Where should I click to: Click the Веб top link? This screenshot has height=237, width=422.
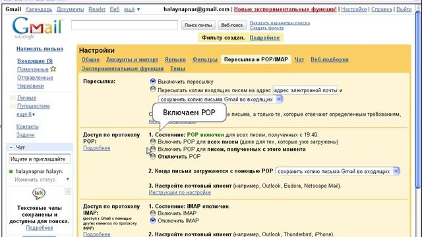(115, 9)
